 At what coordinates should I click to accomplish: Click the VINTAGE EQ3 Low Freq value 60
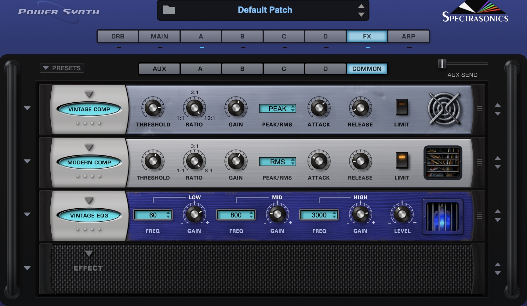pyautogui.click(x=153, y=215)
